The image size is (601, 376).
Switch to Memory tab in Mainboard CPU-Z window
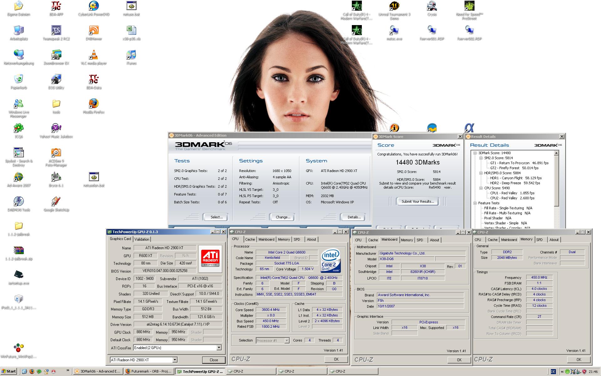pos(407,240)
